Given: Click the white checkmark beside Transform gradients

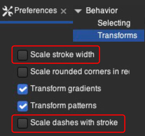Looking at the screenshot, I should [x=23, y=89].
